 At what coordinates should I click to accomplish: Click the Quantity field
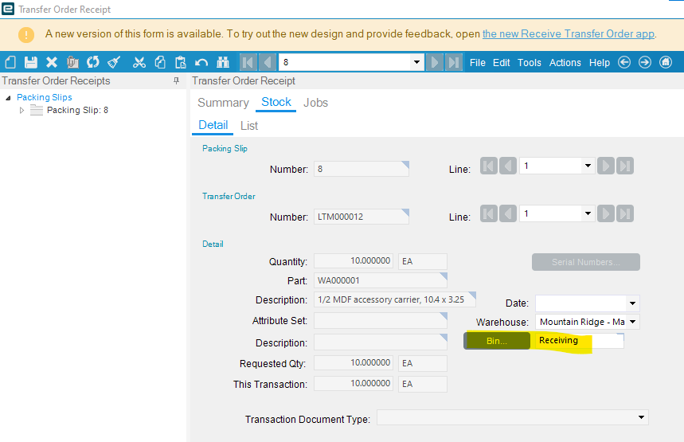(x=354, y=261)
